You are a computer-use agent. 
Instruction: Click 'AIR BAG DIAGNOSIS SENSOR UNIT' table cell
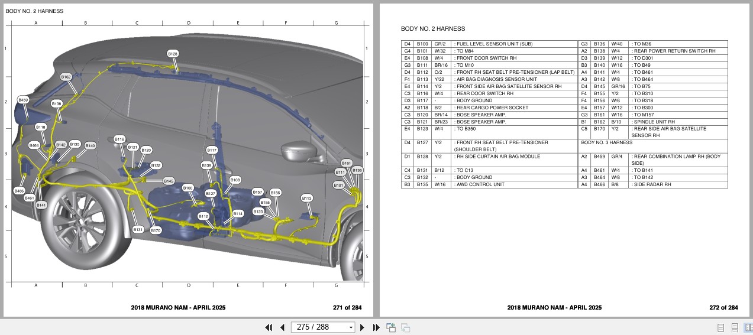point(514,79)
